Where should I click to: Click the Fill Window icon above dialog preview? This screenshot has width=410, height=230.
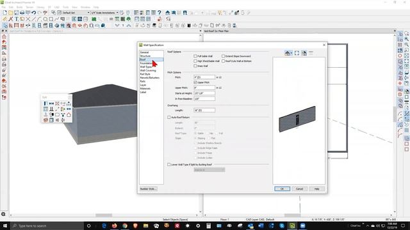pyautogui.click(x=297, y=53)
